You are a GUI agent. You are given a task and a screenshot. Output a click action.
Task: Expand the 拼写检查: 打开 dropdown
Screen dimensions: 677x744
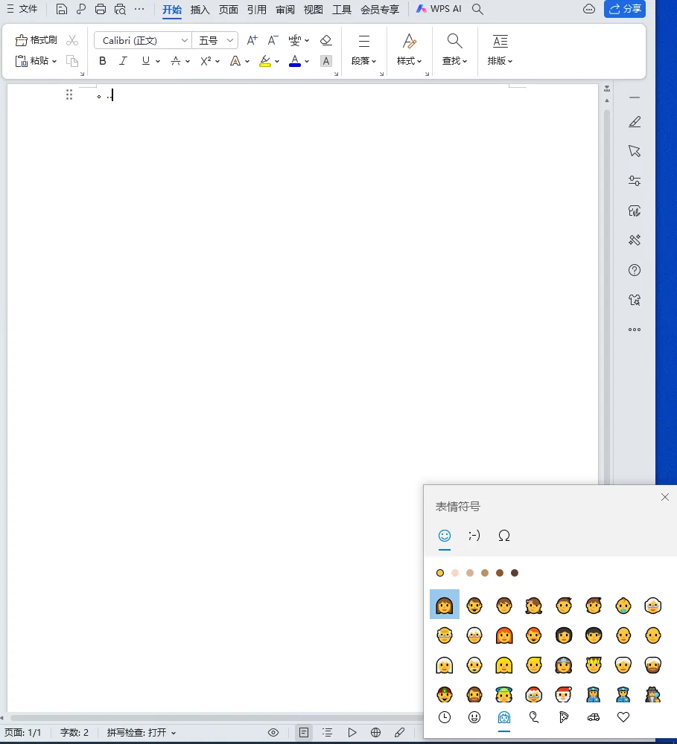coord(142,733)
